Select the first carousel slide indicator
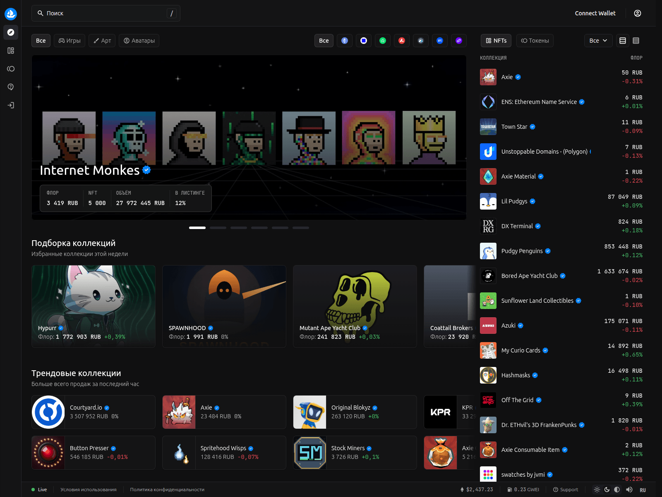Image resolution: width=662 pixels, height=497 pixels. pyautogui.click(x=197, y=228)
